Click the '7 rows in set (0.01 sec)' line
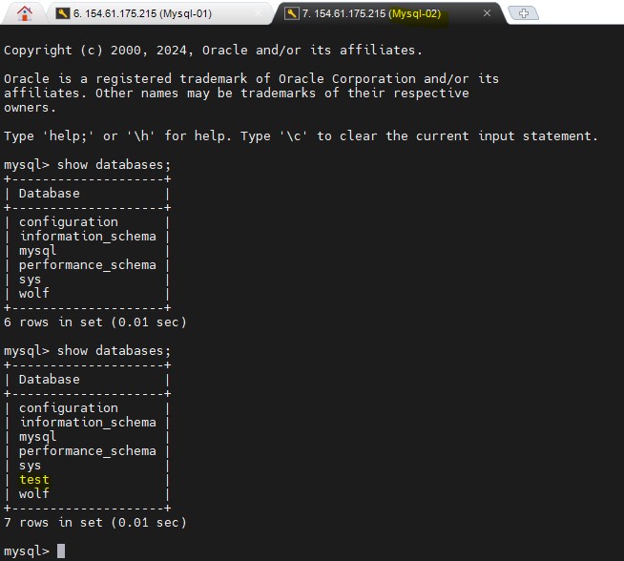This screenshot has height=561, width=624. (95, 523)
